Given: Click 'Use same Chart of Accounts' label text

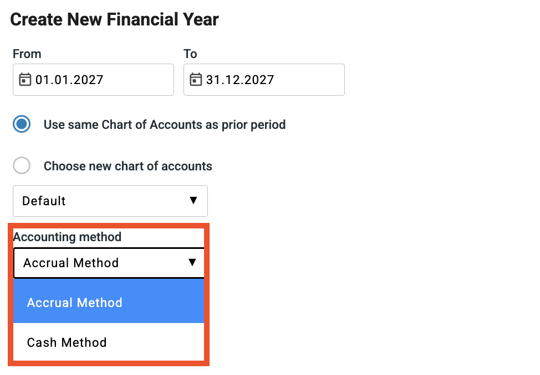Looking at the screenshot, I should click(x=165, y=124).
